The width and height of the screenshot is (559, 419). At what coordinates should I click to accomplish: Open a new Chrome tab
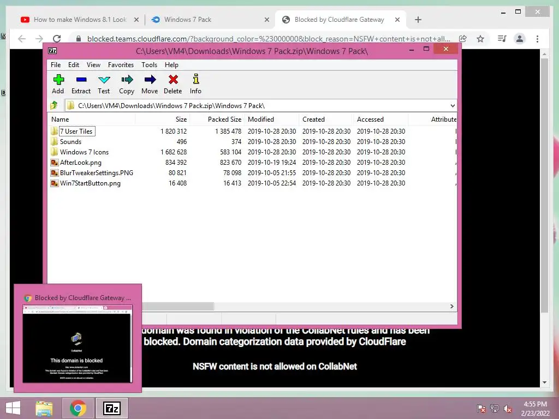pos(418,20)
